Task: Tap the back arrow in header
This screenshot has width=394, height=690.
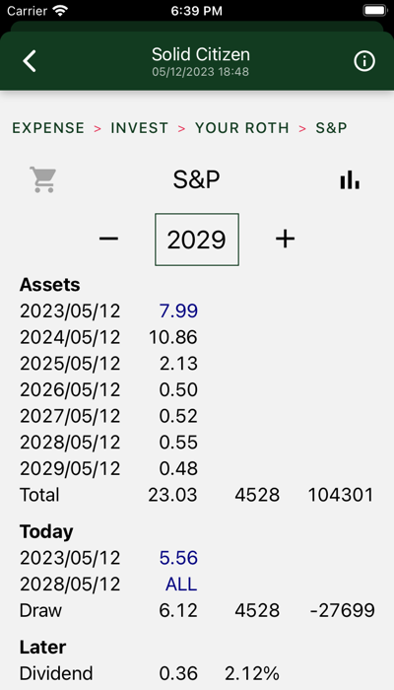Action: pos(30,61)
